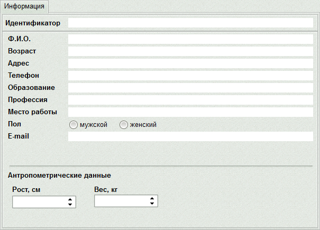This screenshot has height=230, width=320.
Task: Click inside the Вес, кг spin box
Action: point(122,201)
